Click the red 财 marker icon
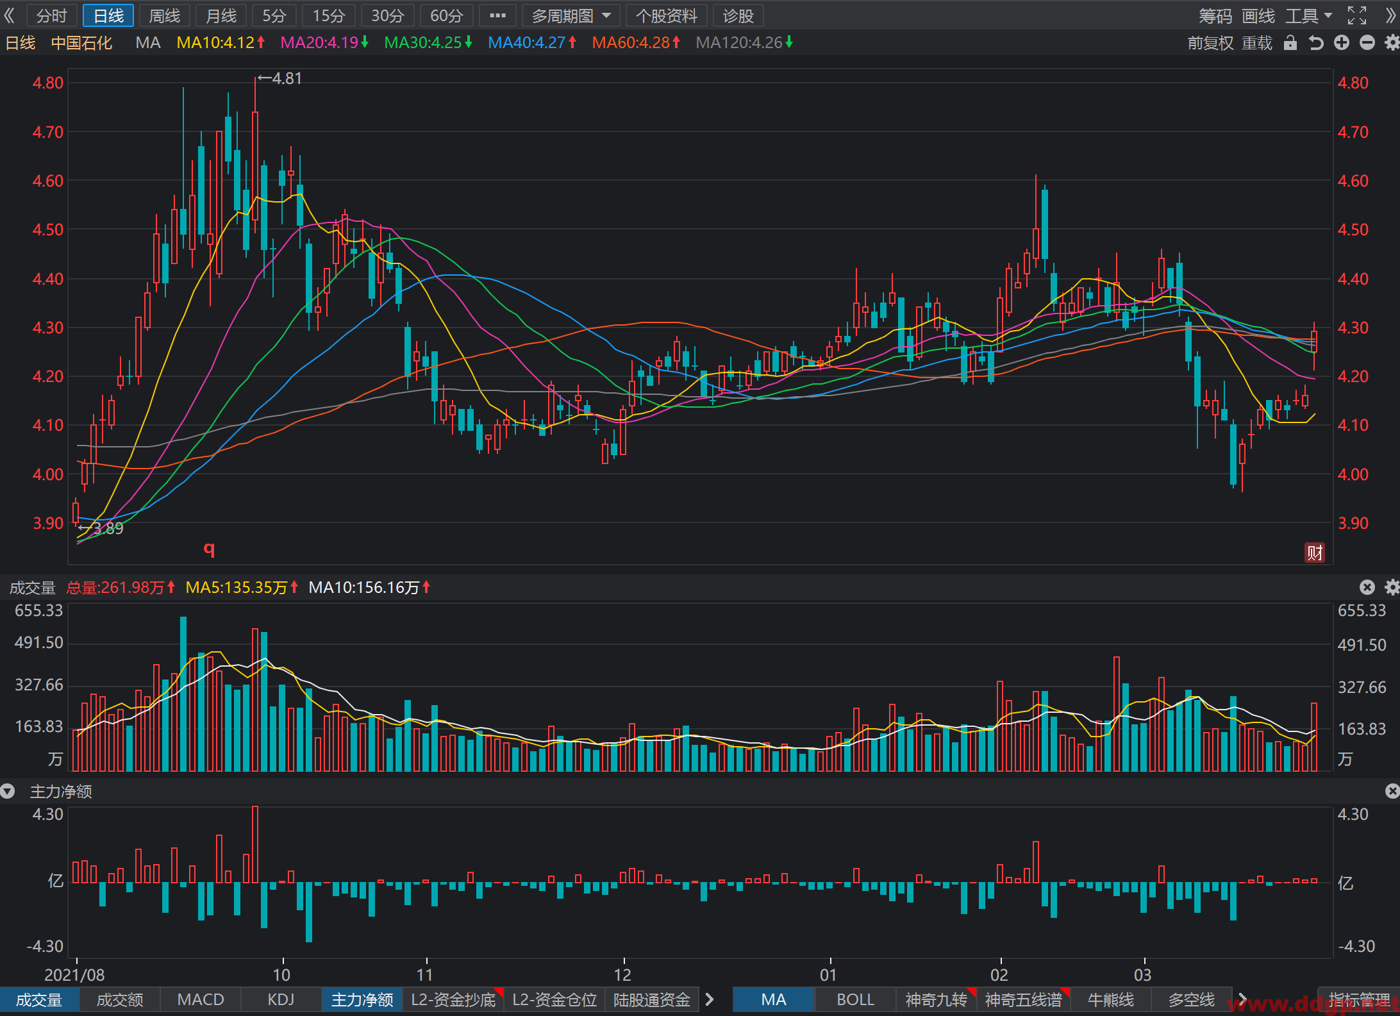The width and height of the screenshot is (1400, 1016). (x=1315, y=553)
